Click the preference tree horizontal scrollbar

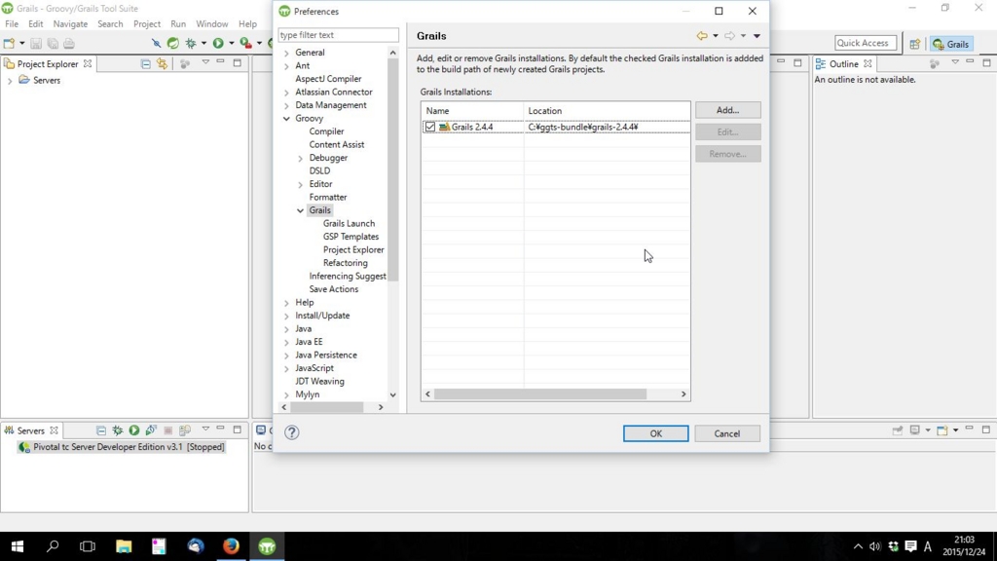327,407
